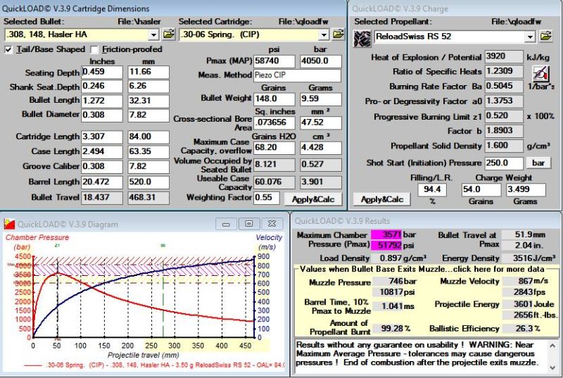Edit Pmax (MAP) psi field
The image size is (563, 378).
tap(274, 61)
